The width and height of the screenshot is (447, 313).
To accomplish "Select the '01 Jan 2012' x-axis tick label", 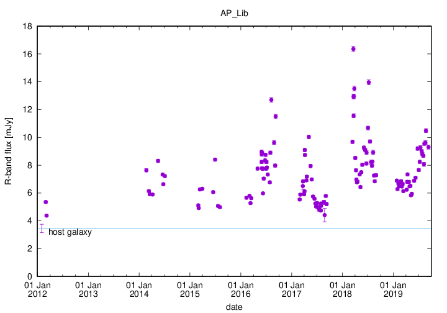I will click(38, 289).
